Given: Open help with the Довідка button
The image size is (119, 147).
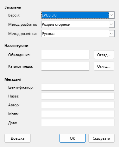Looking at the screenshot, I should pyautogui.click(x=17, y=138).
